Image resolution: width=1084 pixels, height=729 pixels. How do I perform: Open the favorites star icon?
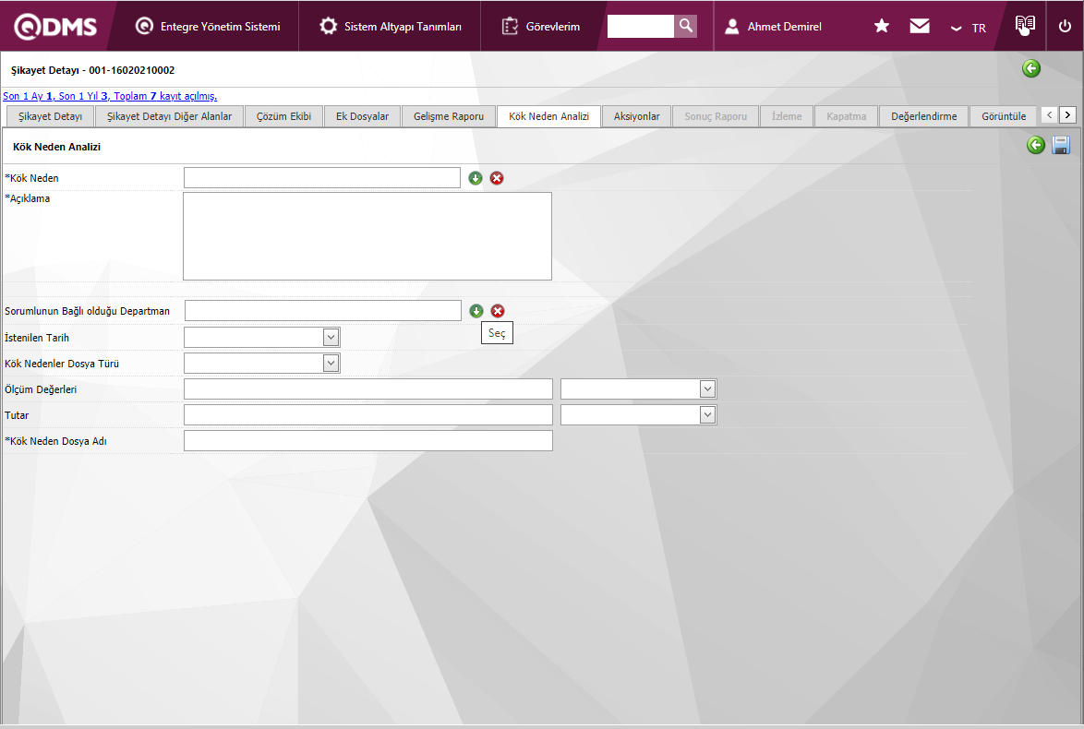tap(882, 26)
